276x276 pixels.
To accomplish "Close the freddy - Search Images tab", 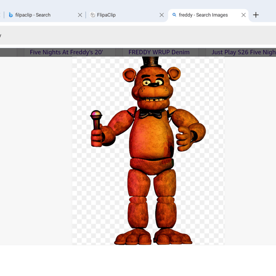I will pos(243,15).
